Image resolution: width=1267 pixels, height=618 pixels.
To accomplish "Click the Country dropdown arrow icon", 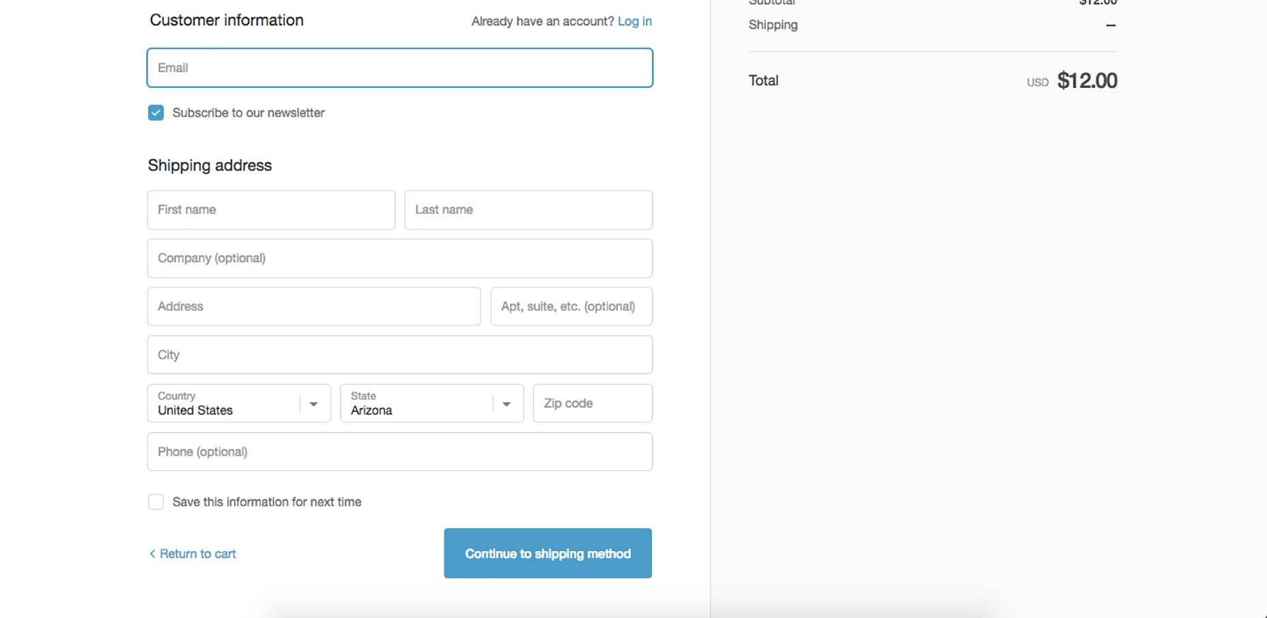I will coord(313,404).
